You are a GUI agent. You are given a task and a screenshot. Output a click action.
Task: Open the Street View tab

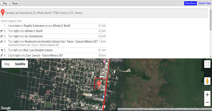(205, 3)
